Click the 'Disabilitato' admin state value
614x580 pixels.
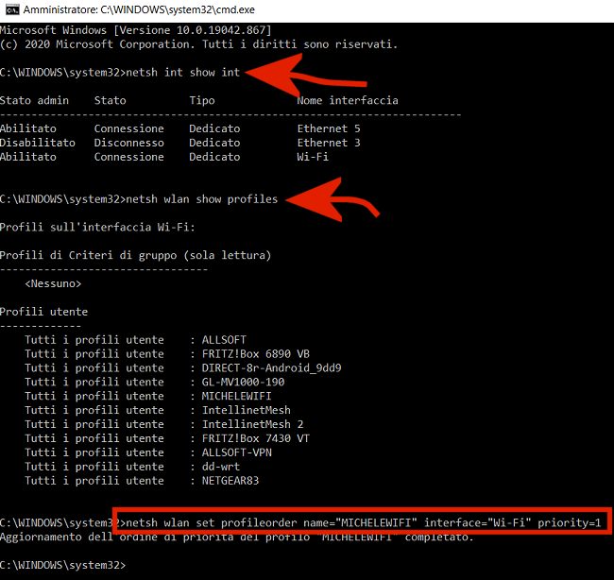tap(38, 143)
